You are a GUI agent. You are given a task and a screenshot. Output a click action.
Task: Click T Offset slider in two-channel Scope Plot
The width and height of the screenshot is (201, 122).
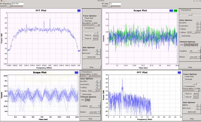tap(194, 33)
